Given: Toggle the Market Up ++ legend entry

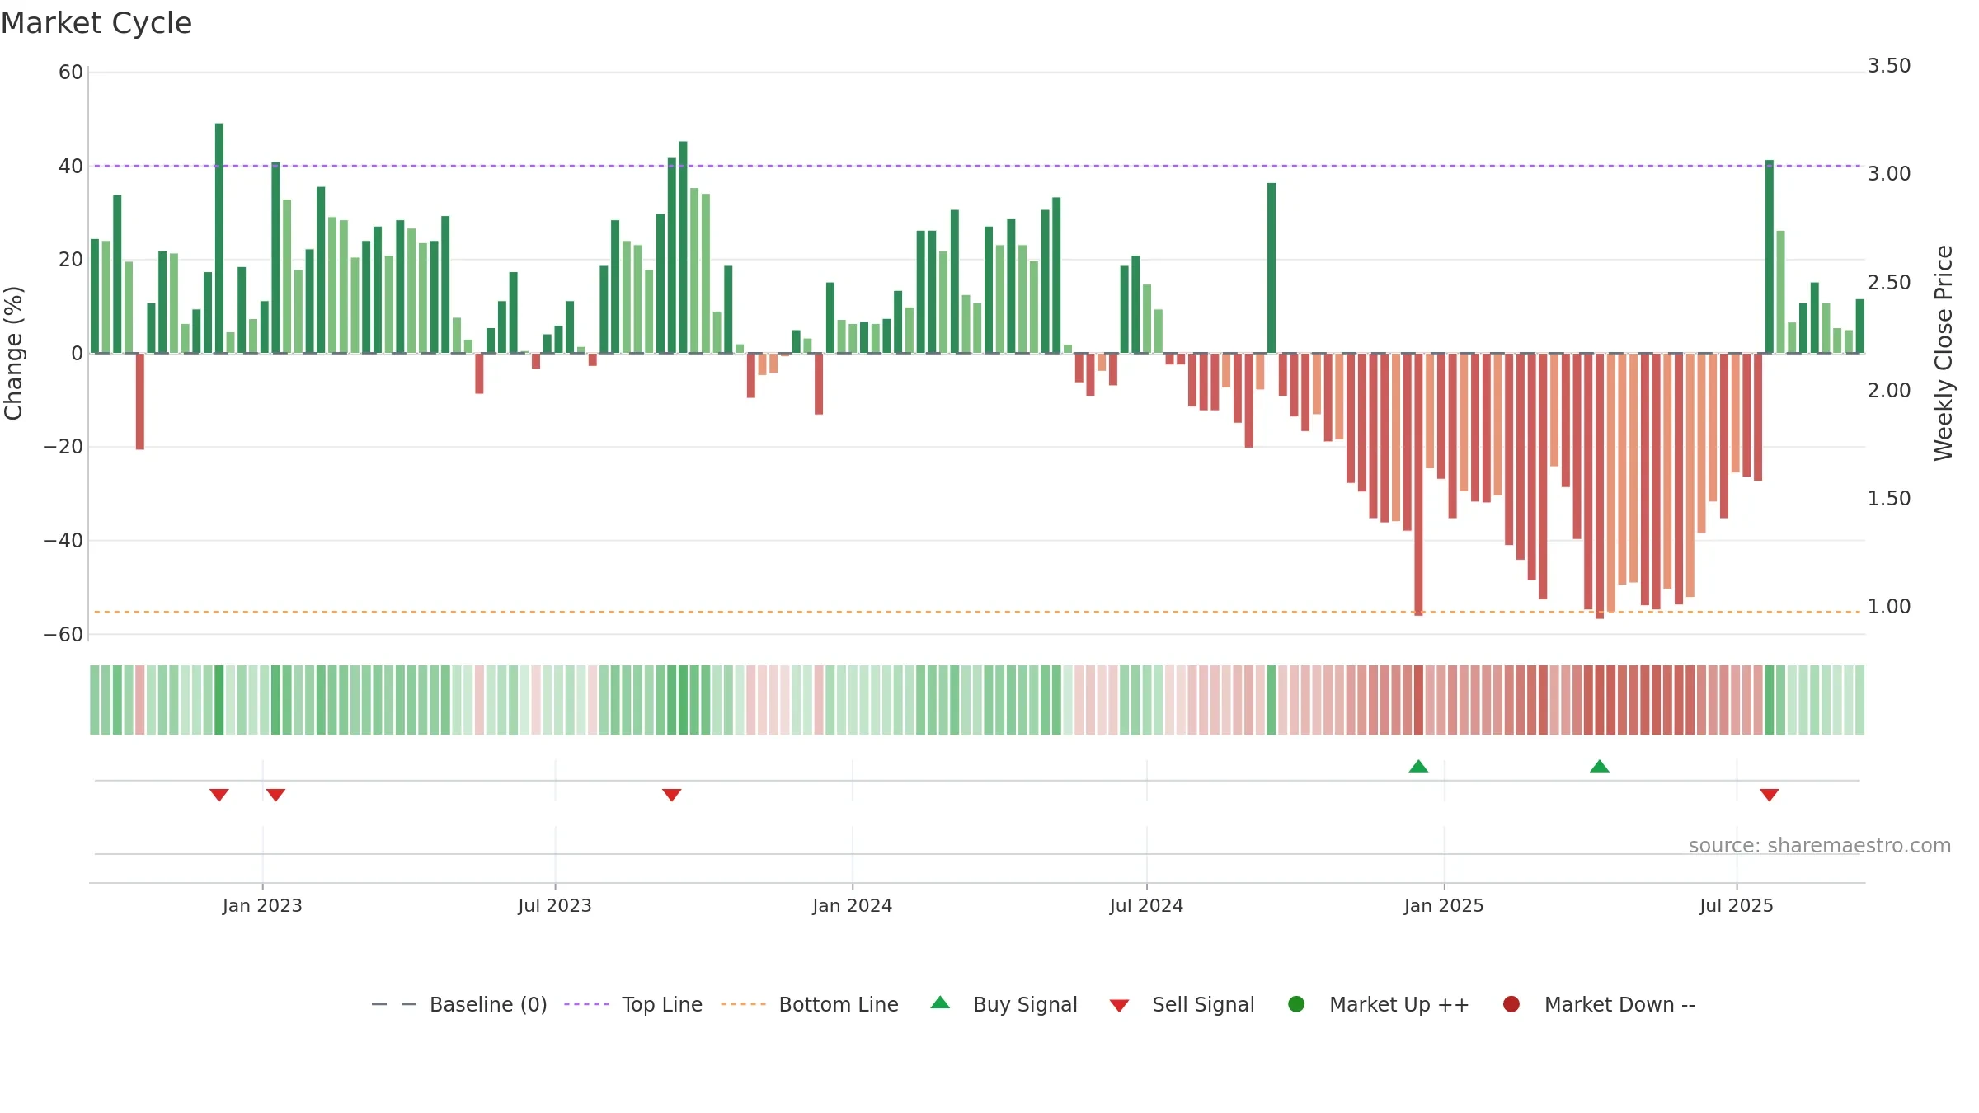Looking at the screenshot, I should point(1378,1004).
